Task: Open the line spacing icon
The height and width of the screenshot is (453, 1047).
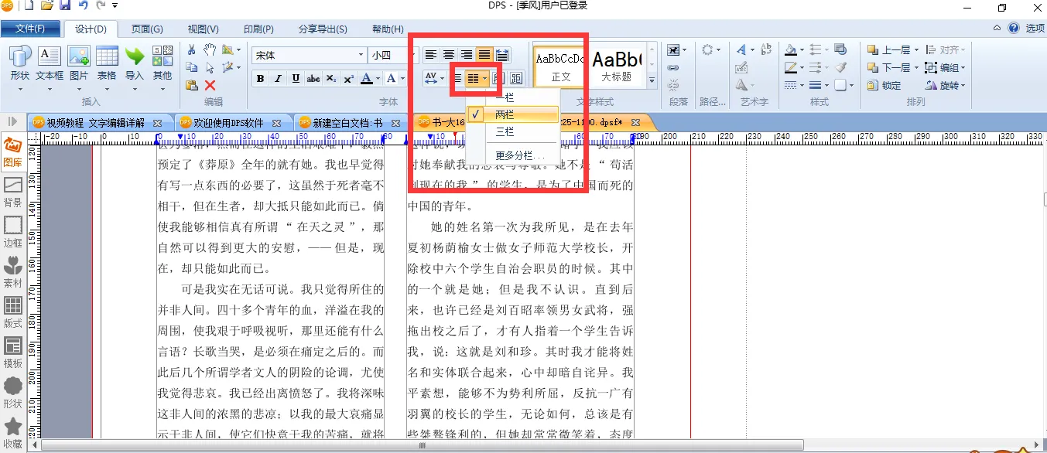Action: 459,78
